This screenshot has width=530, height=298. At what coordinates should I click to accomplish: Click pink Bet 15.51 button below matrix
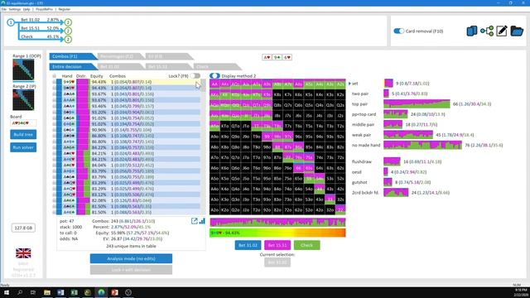pyautogui.click(x=277, y=245)
